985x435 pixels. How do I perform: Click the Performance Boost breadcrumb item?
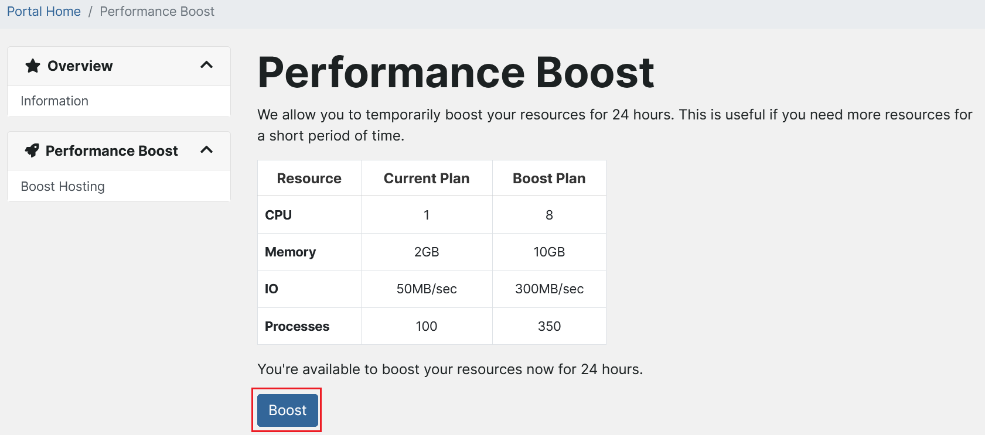click(157, 11)
